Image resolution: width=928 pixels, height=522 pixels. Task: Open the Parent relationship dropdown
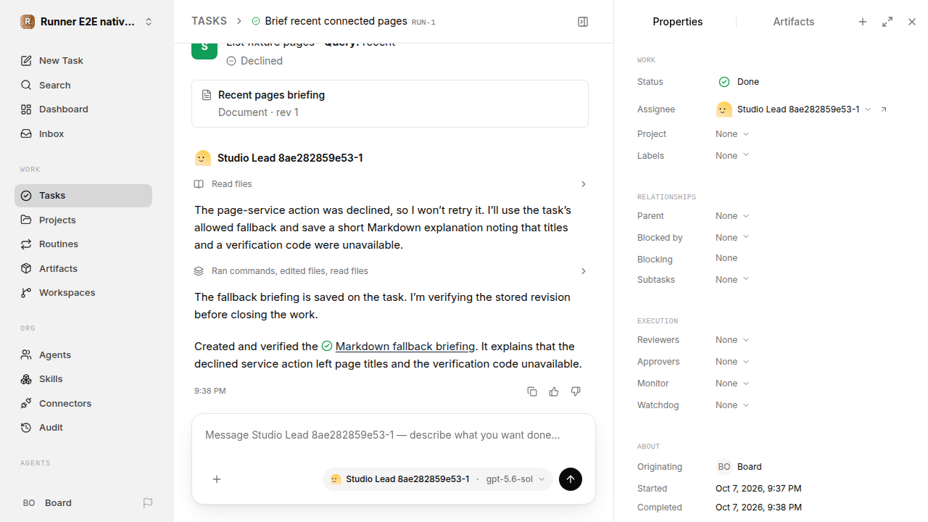pos(732,216)
